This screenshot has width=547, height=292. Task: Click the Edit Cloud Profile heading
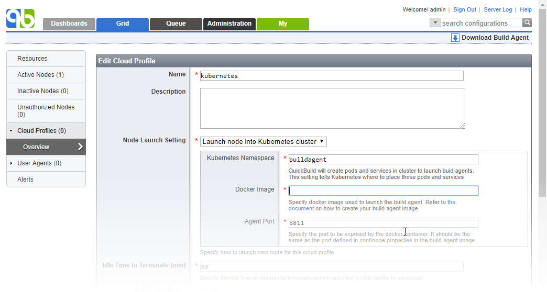(x=127, y=61)
